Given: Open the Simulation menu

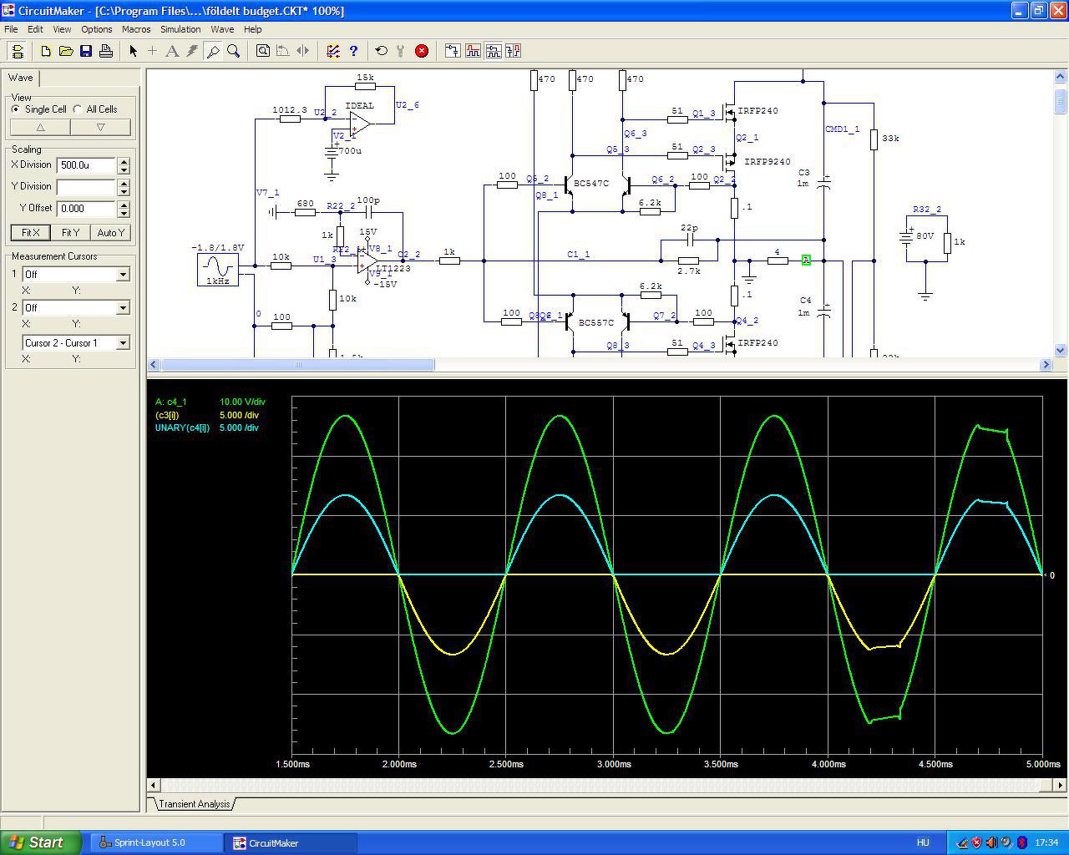Looking at the screenshot, I should click(180, 29).
